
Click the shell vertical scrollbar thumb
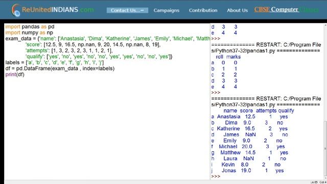click(325, 149)
